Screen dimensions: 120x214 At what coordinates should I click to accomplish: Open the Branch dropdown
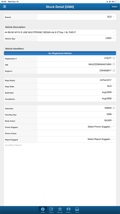click(77, 17)
